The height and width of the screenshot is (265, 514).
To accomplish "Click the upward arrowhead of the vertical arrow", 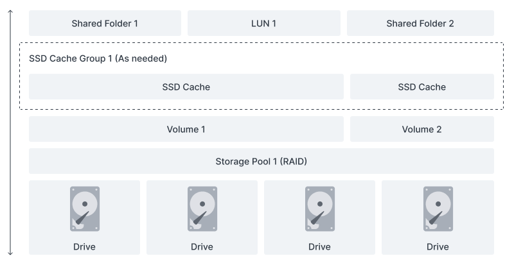I will pos(10,12).
